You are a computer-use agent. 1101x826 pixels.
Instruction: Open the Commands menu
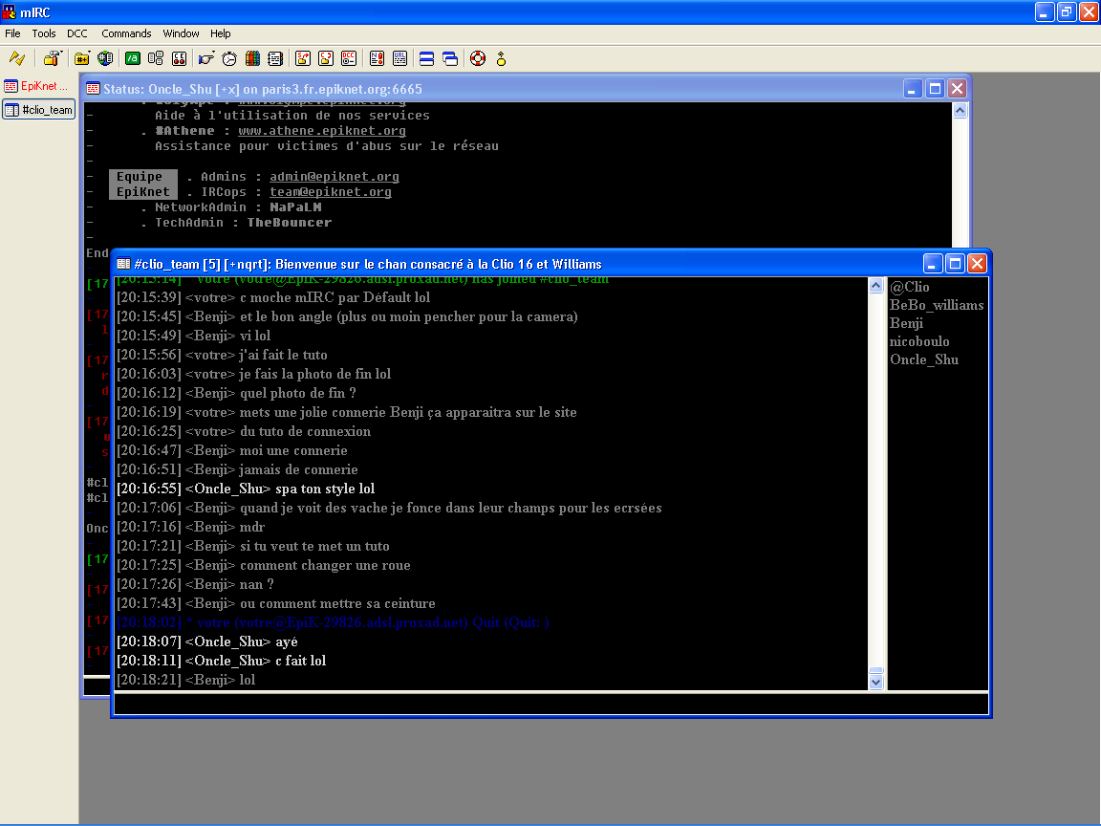coord(126,33)
